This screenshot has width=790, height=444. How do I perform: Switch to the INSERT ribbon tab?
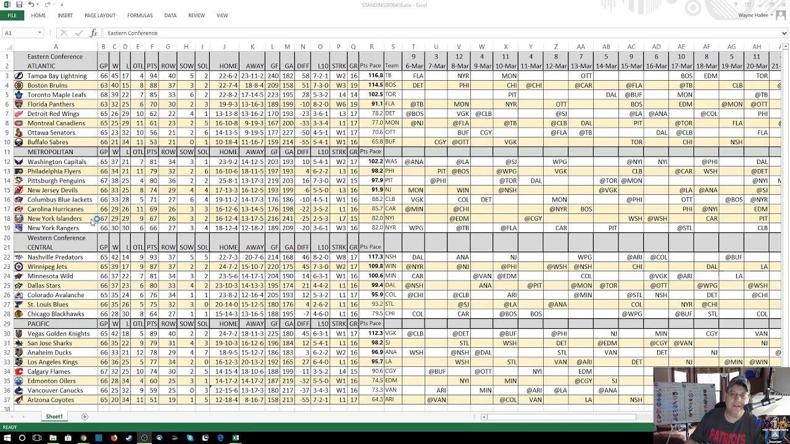[65, 15]
